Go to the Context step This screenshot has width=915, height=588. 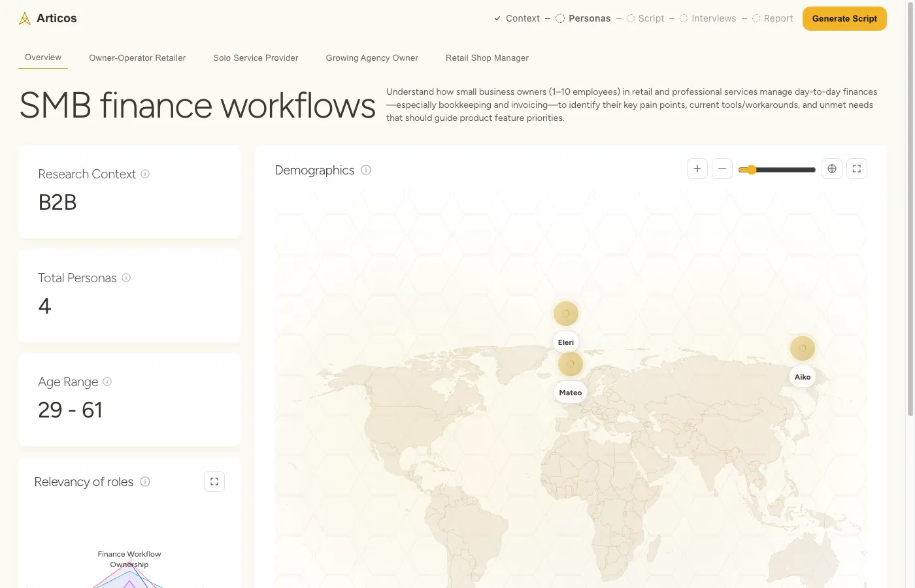coord(516,18)
